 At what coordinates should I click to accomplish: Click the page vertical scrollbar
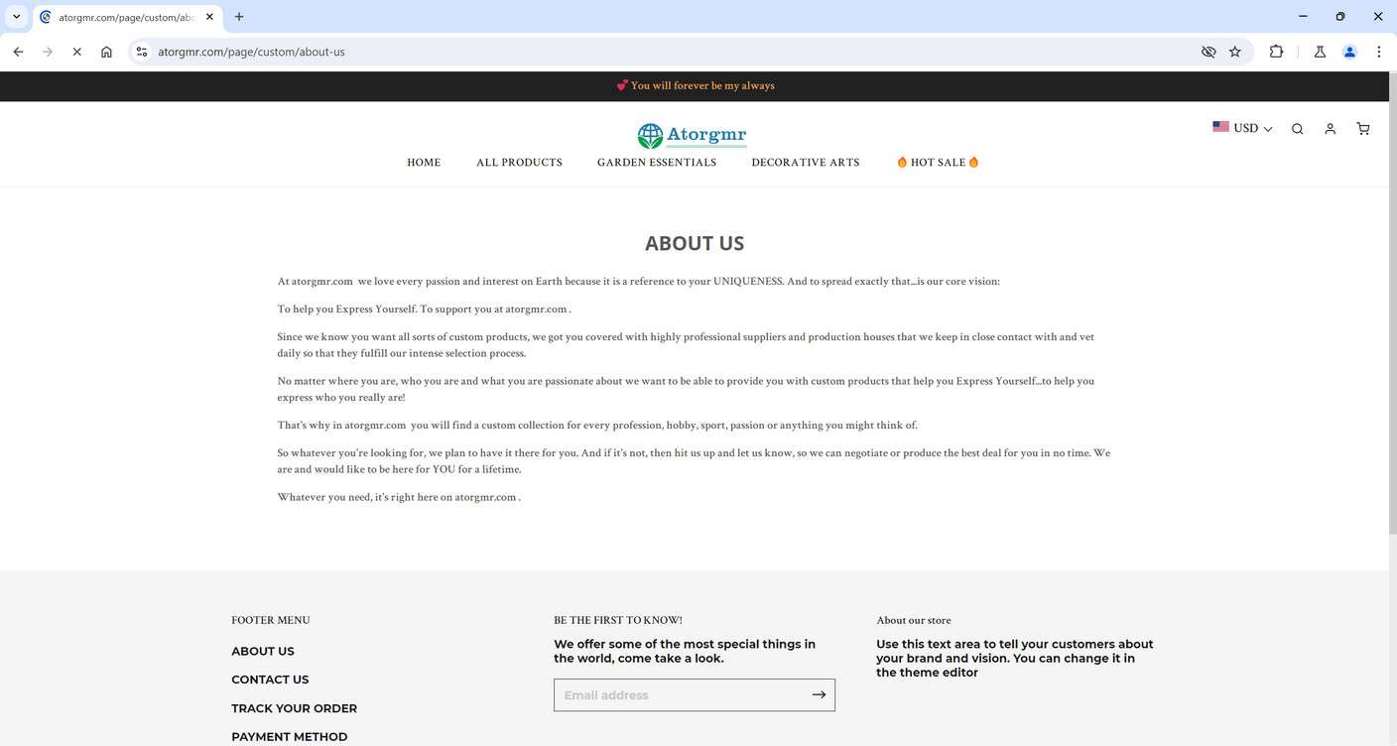click(x=1393, y=303)
